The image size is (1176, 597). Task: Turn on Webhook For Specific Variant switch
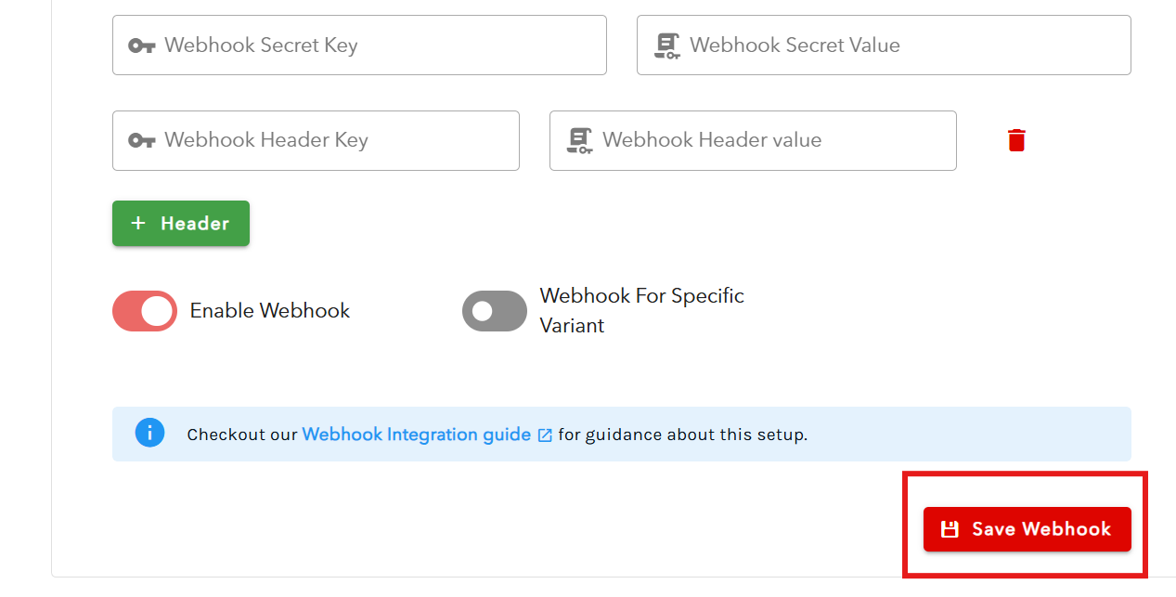(x=494, y=311)
